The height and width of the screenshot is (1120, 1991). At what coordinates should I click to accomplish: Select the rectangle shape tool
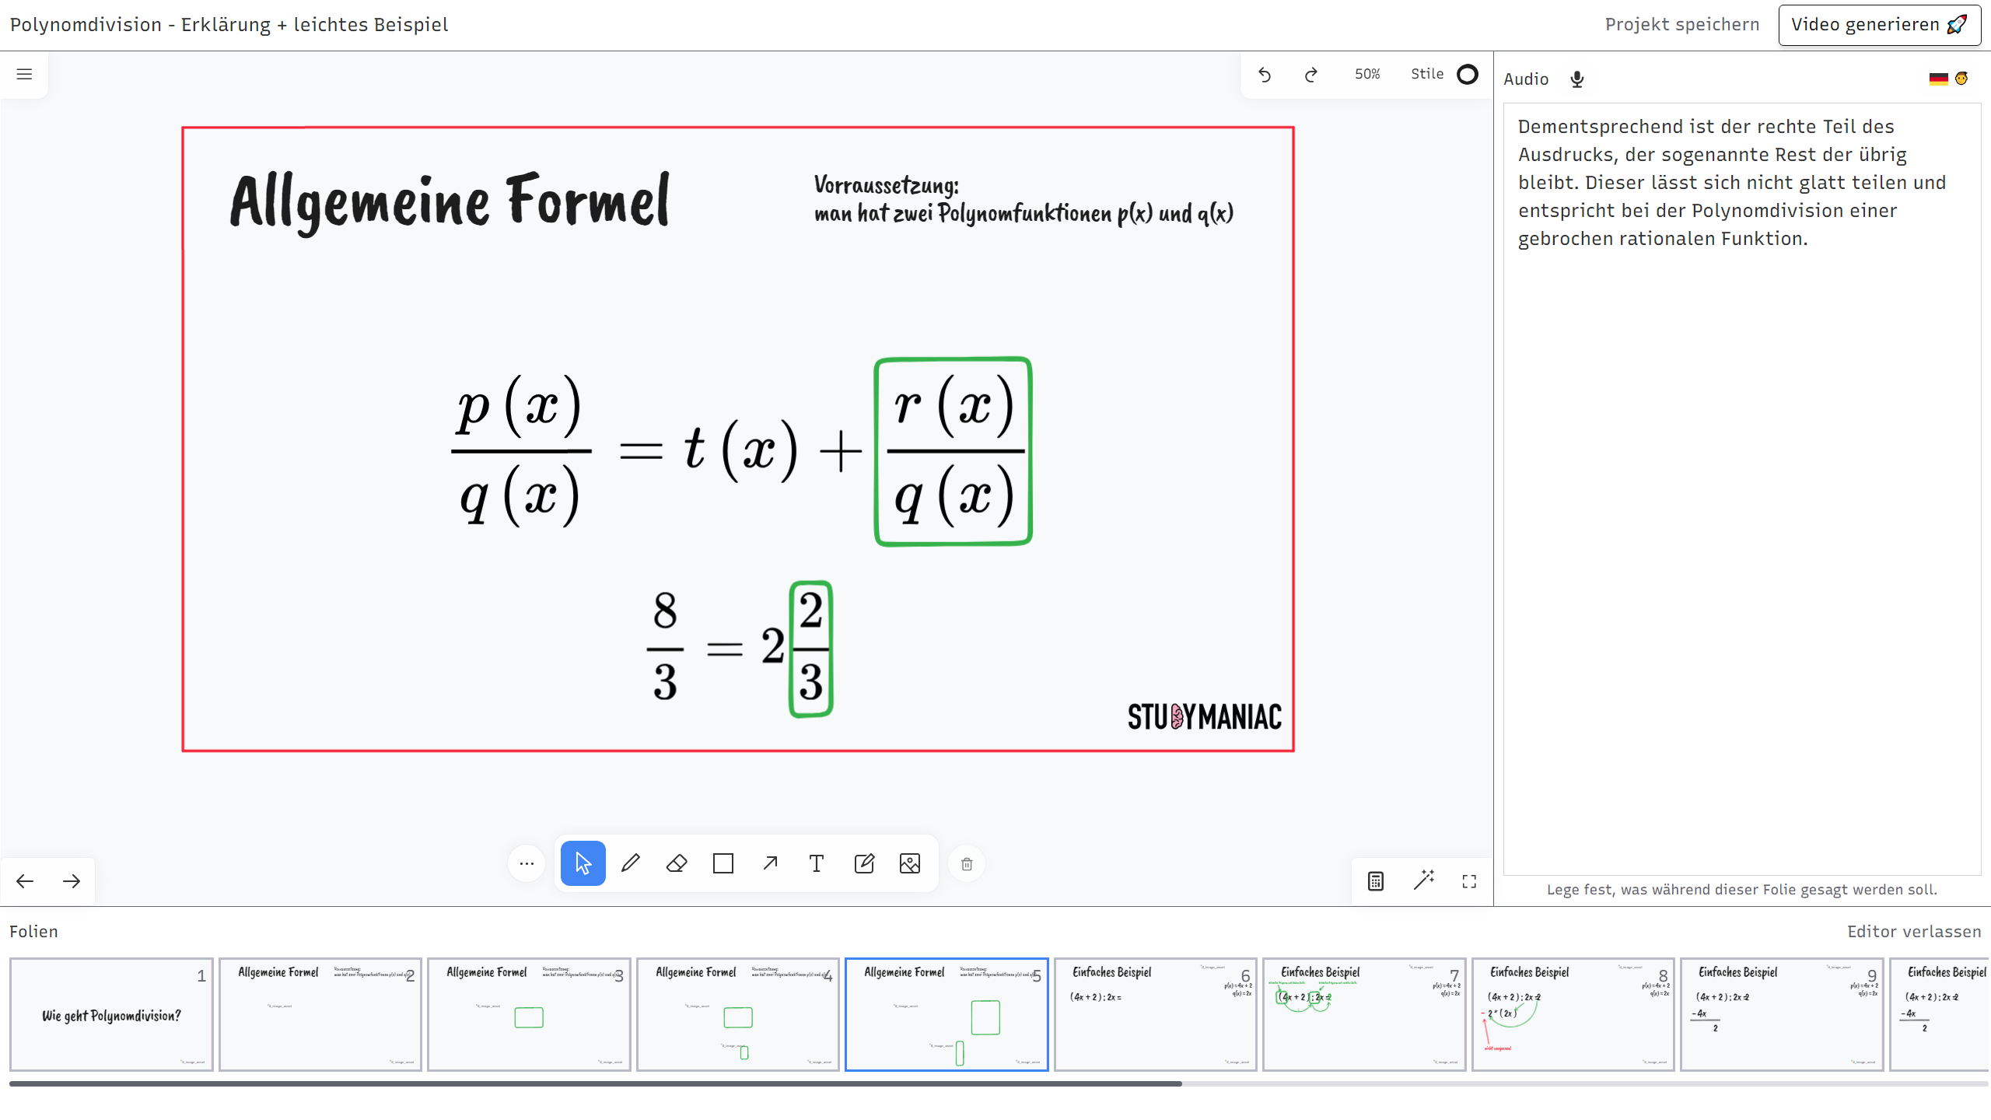point(723,863)
